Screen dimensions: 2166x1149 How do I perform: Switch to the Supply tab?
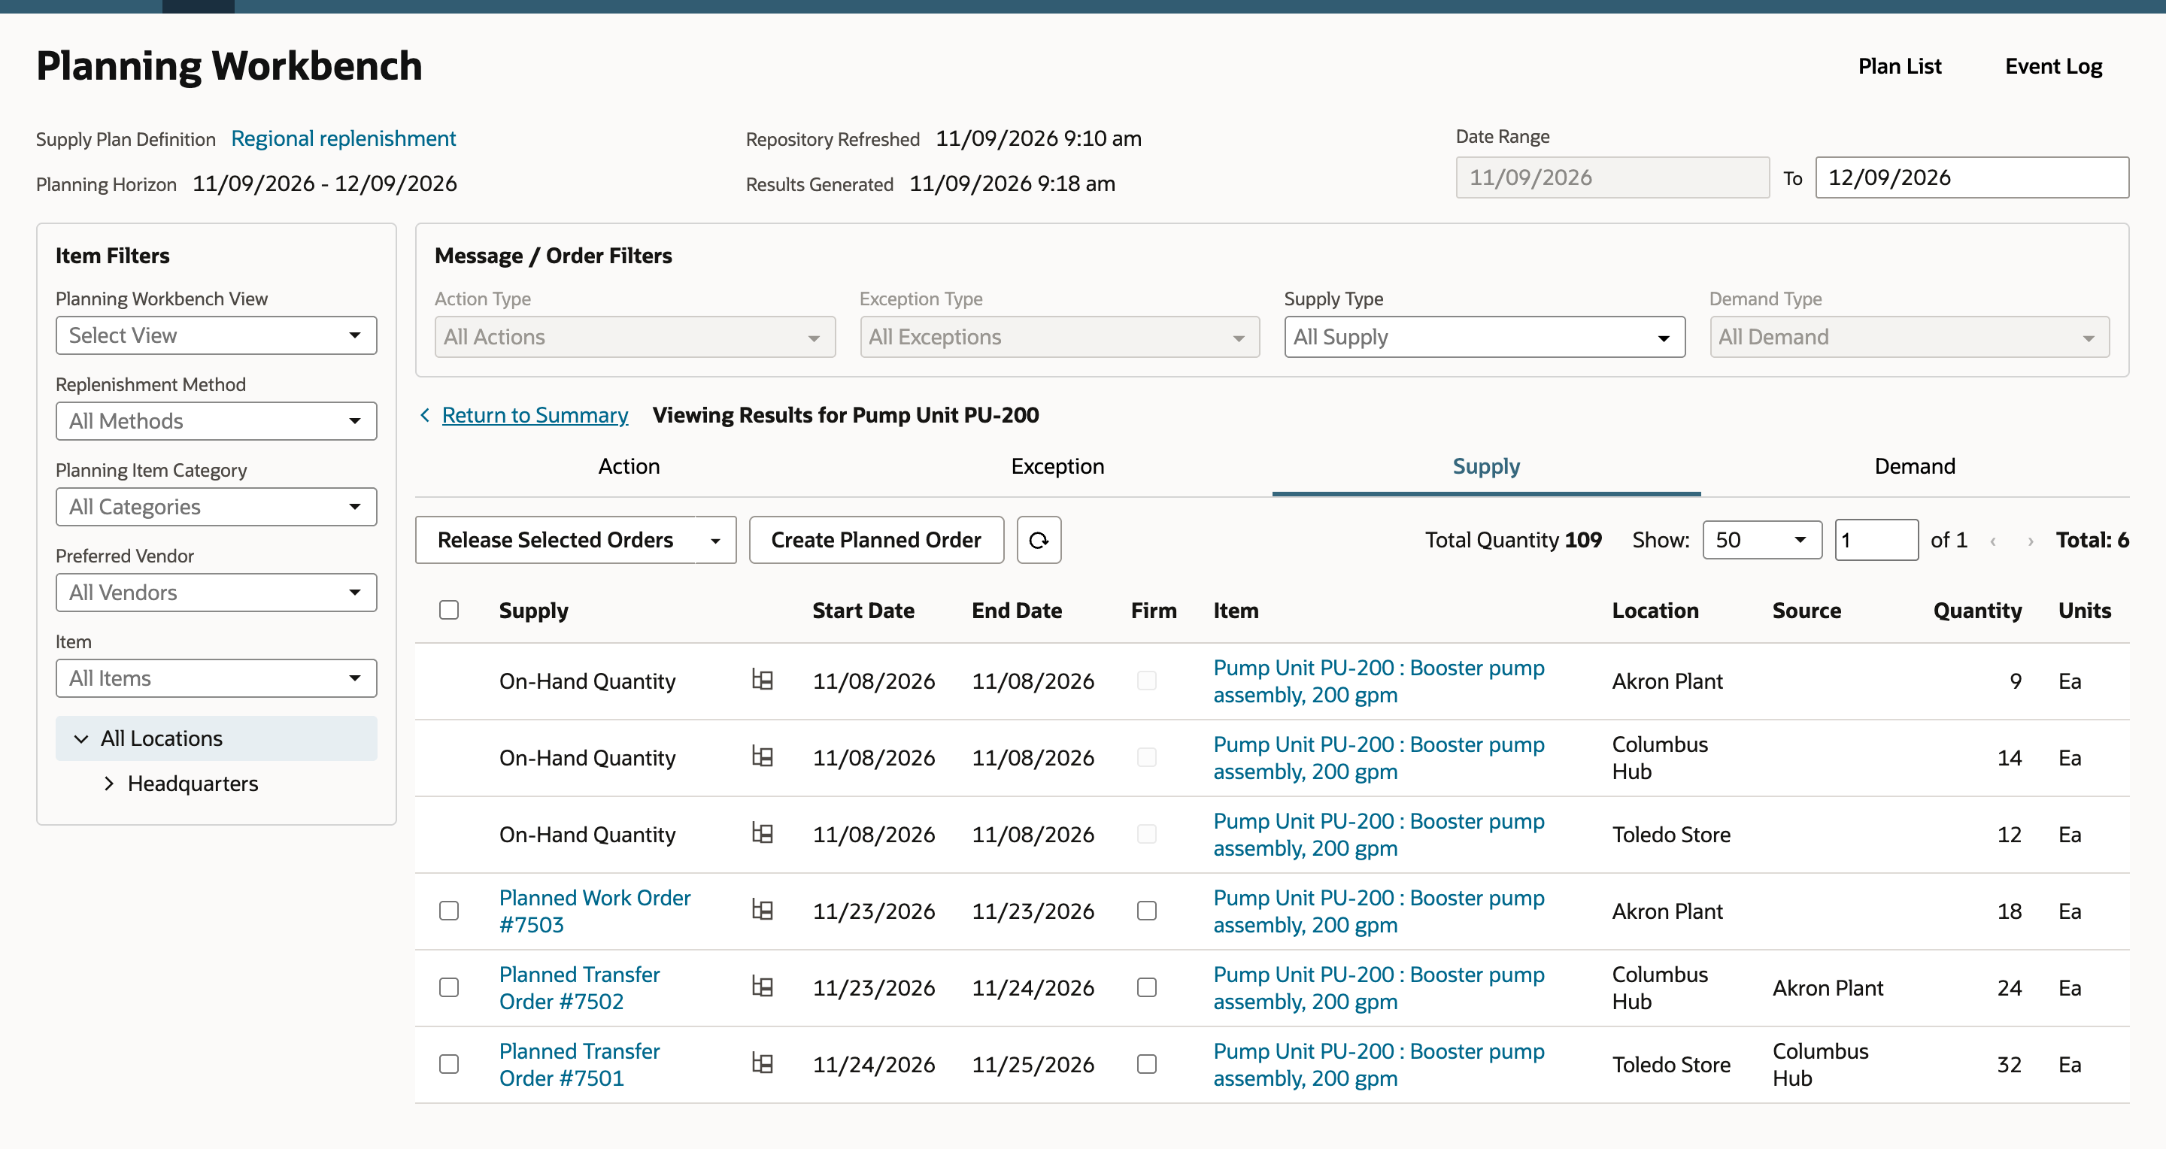(1486, 466)
